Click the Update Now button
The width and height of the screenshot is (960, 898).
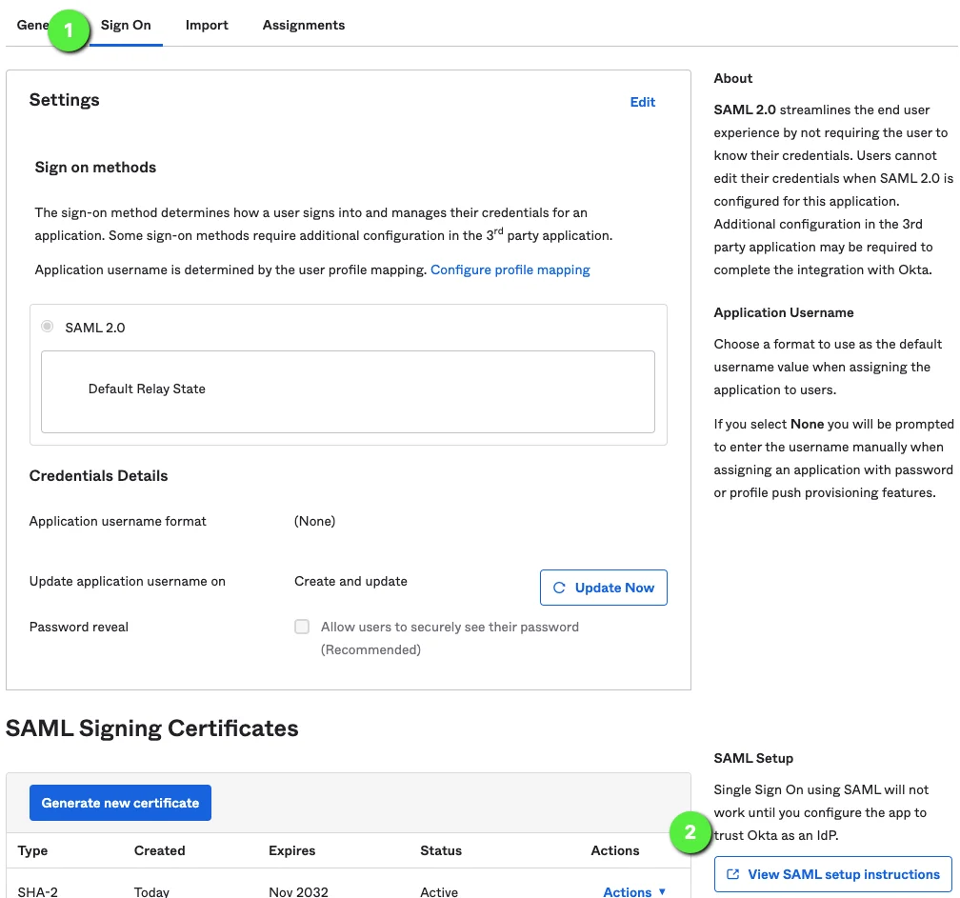(x=603, y=588)
